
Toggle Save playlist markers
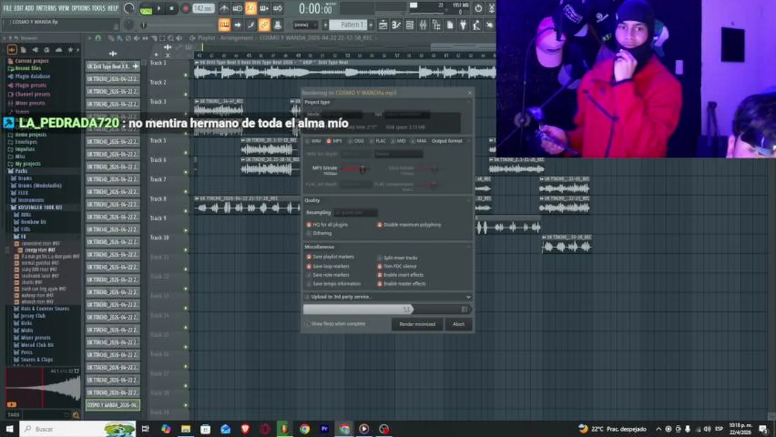330,257
